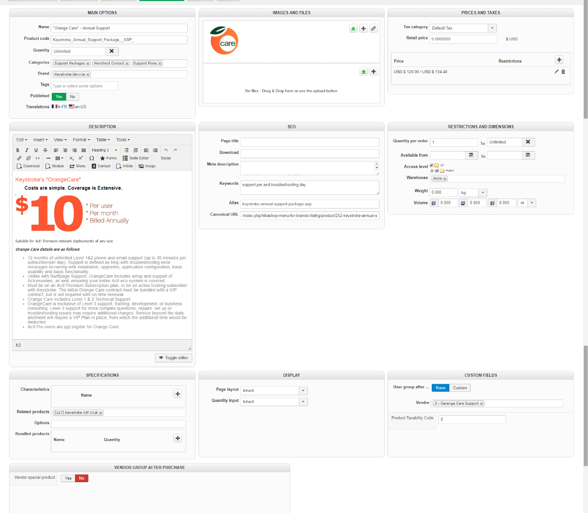588x513 pixels.
Task: Set Published to Yes
Action: [x=59, y=96]
